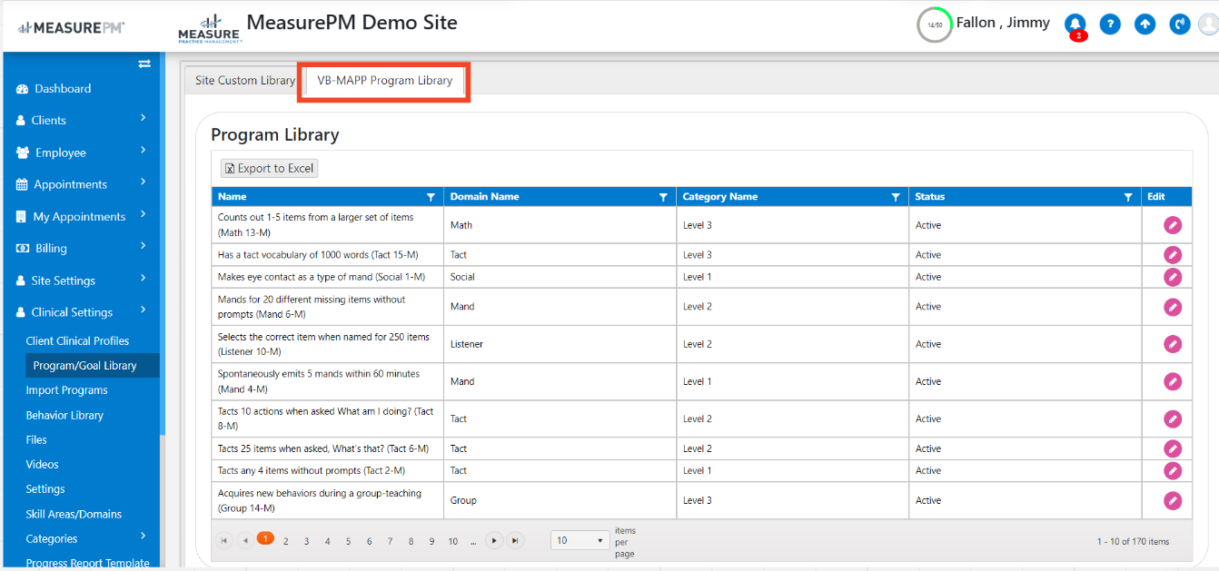This screenshot has width=1219, height=571.
Task: Select the VB-MAPP Program Library tab
Action: [x=385, y=80]
